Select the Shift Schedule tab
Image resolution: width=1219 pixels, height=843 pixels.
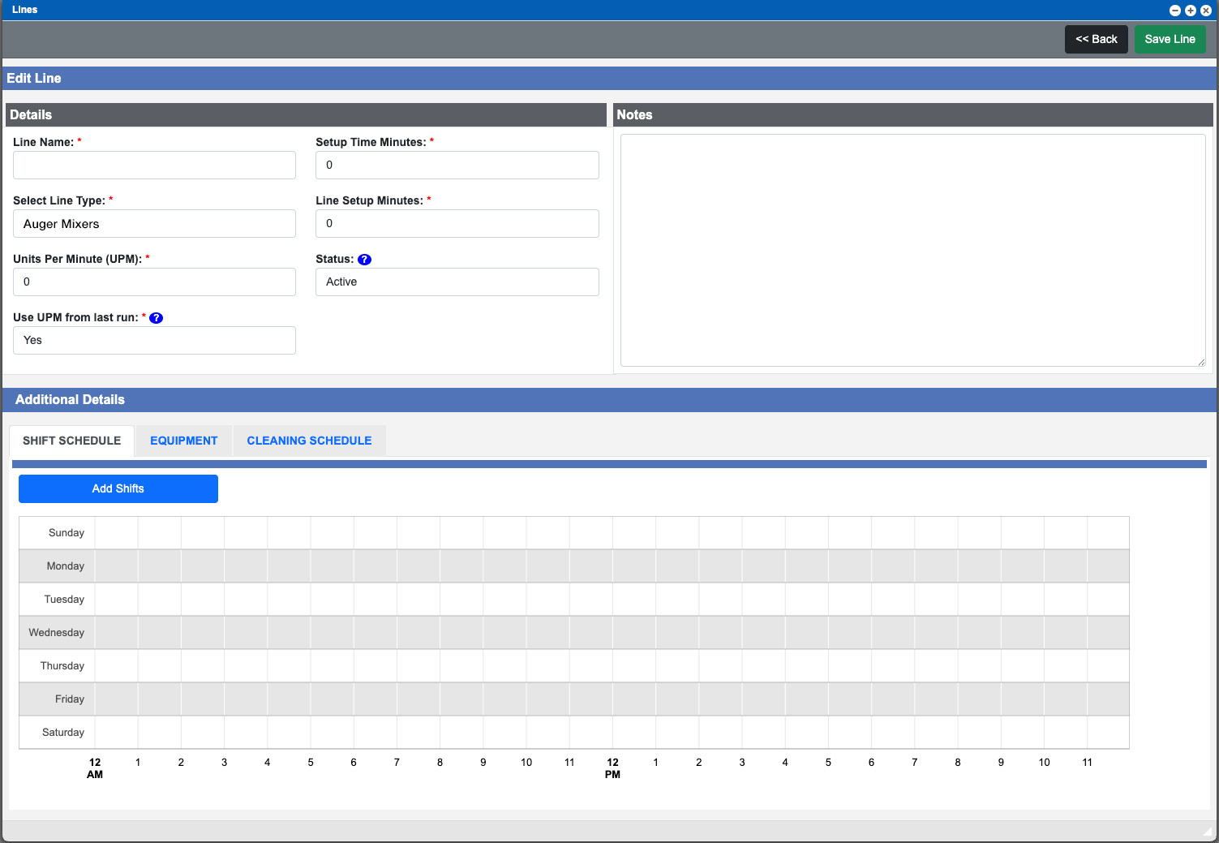point(71,441)
